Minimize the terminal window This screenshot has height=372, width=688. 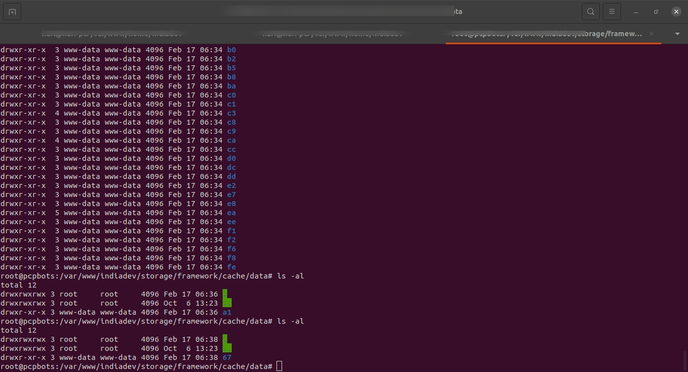pyautogui.click(x=636, y=11)
